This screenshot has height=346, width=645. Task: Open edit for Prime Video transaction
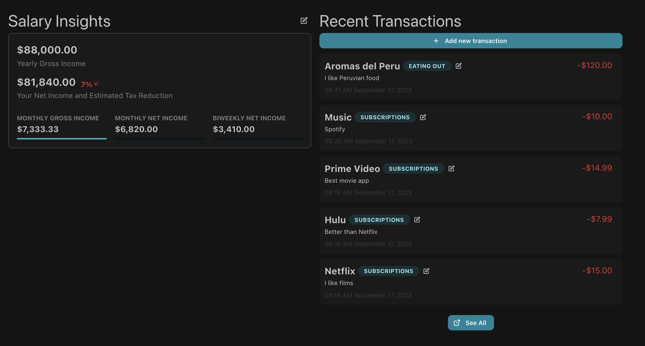point(451,168)
